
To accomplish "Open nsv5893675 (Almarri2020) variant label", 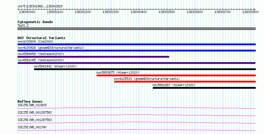I will coord(118,72).
